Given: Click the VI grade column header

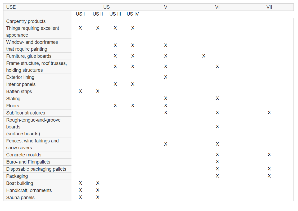Looking at the screenshot, I should pos(217,7).
